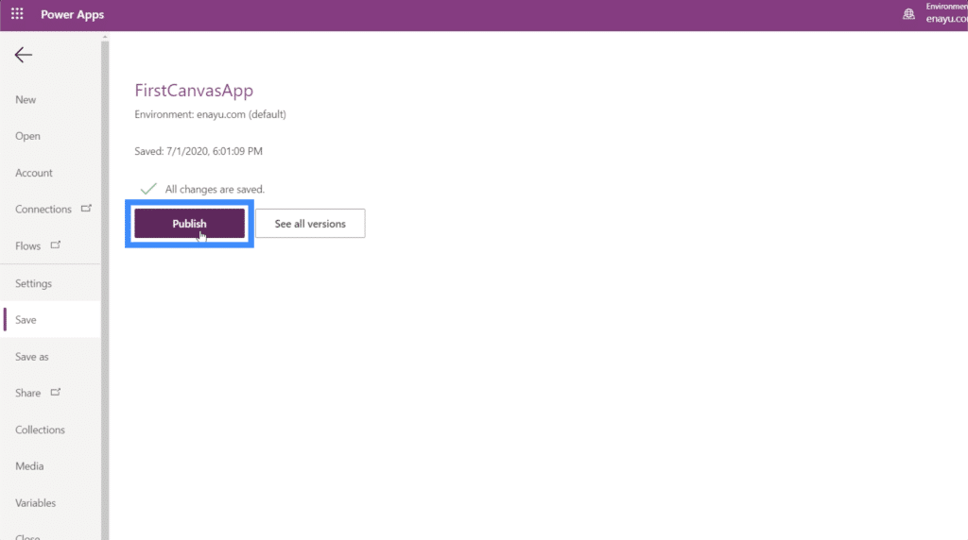Go back with the left arrow icon
The height and width of the screenshot is (540, 968).
(24, 55)
